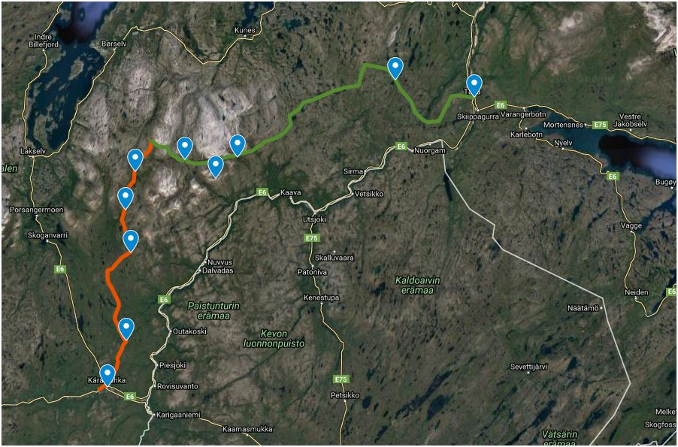Select the Utsjoki place label
The width and height of the screenshot is (678, 447).
pyautogui.click(x=314, y=219)
